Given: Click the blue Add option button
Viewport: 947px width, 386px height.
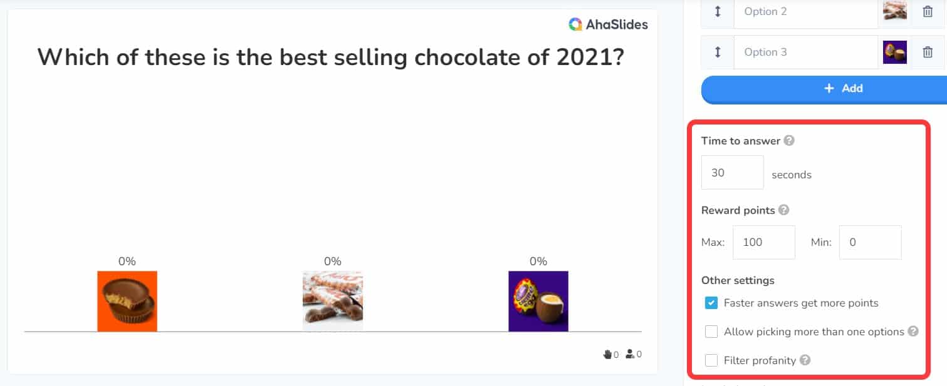Looking at the screenshot, I should [824, 89].
